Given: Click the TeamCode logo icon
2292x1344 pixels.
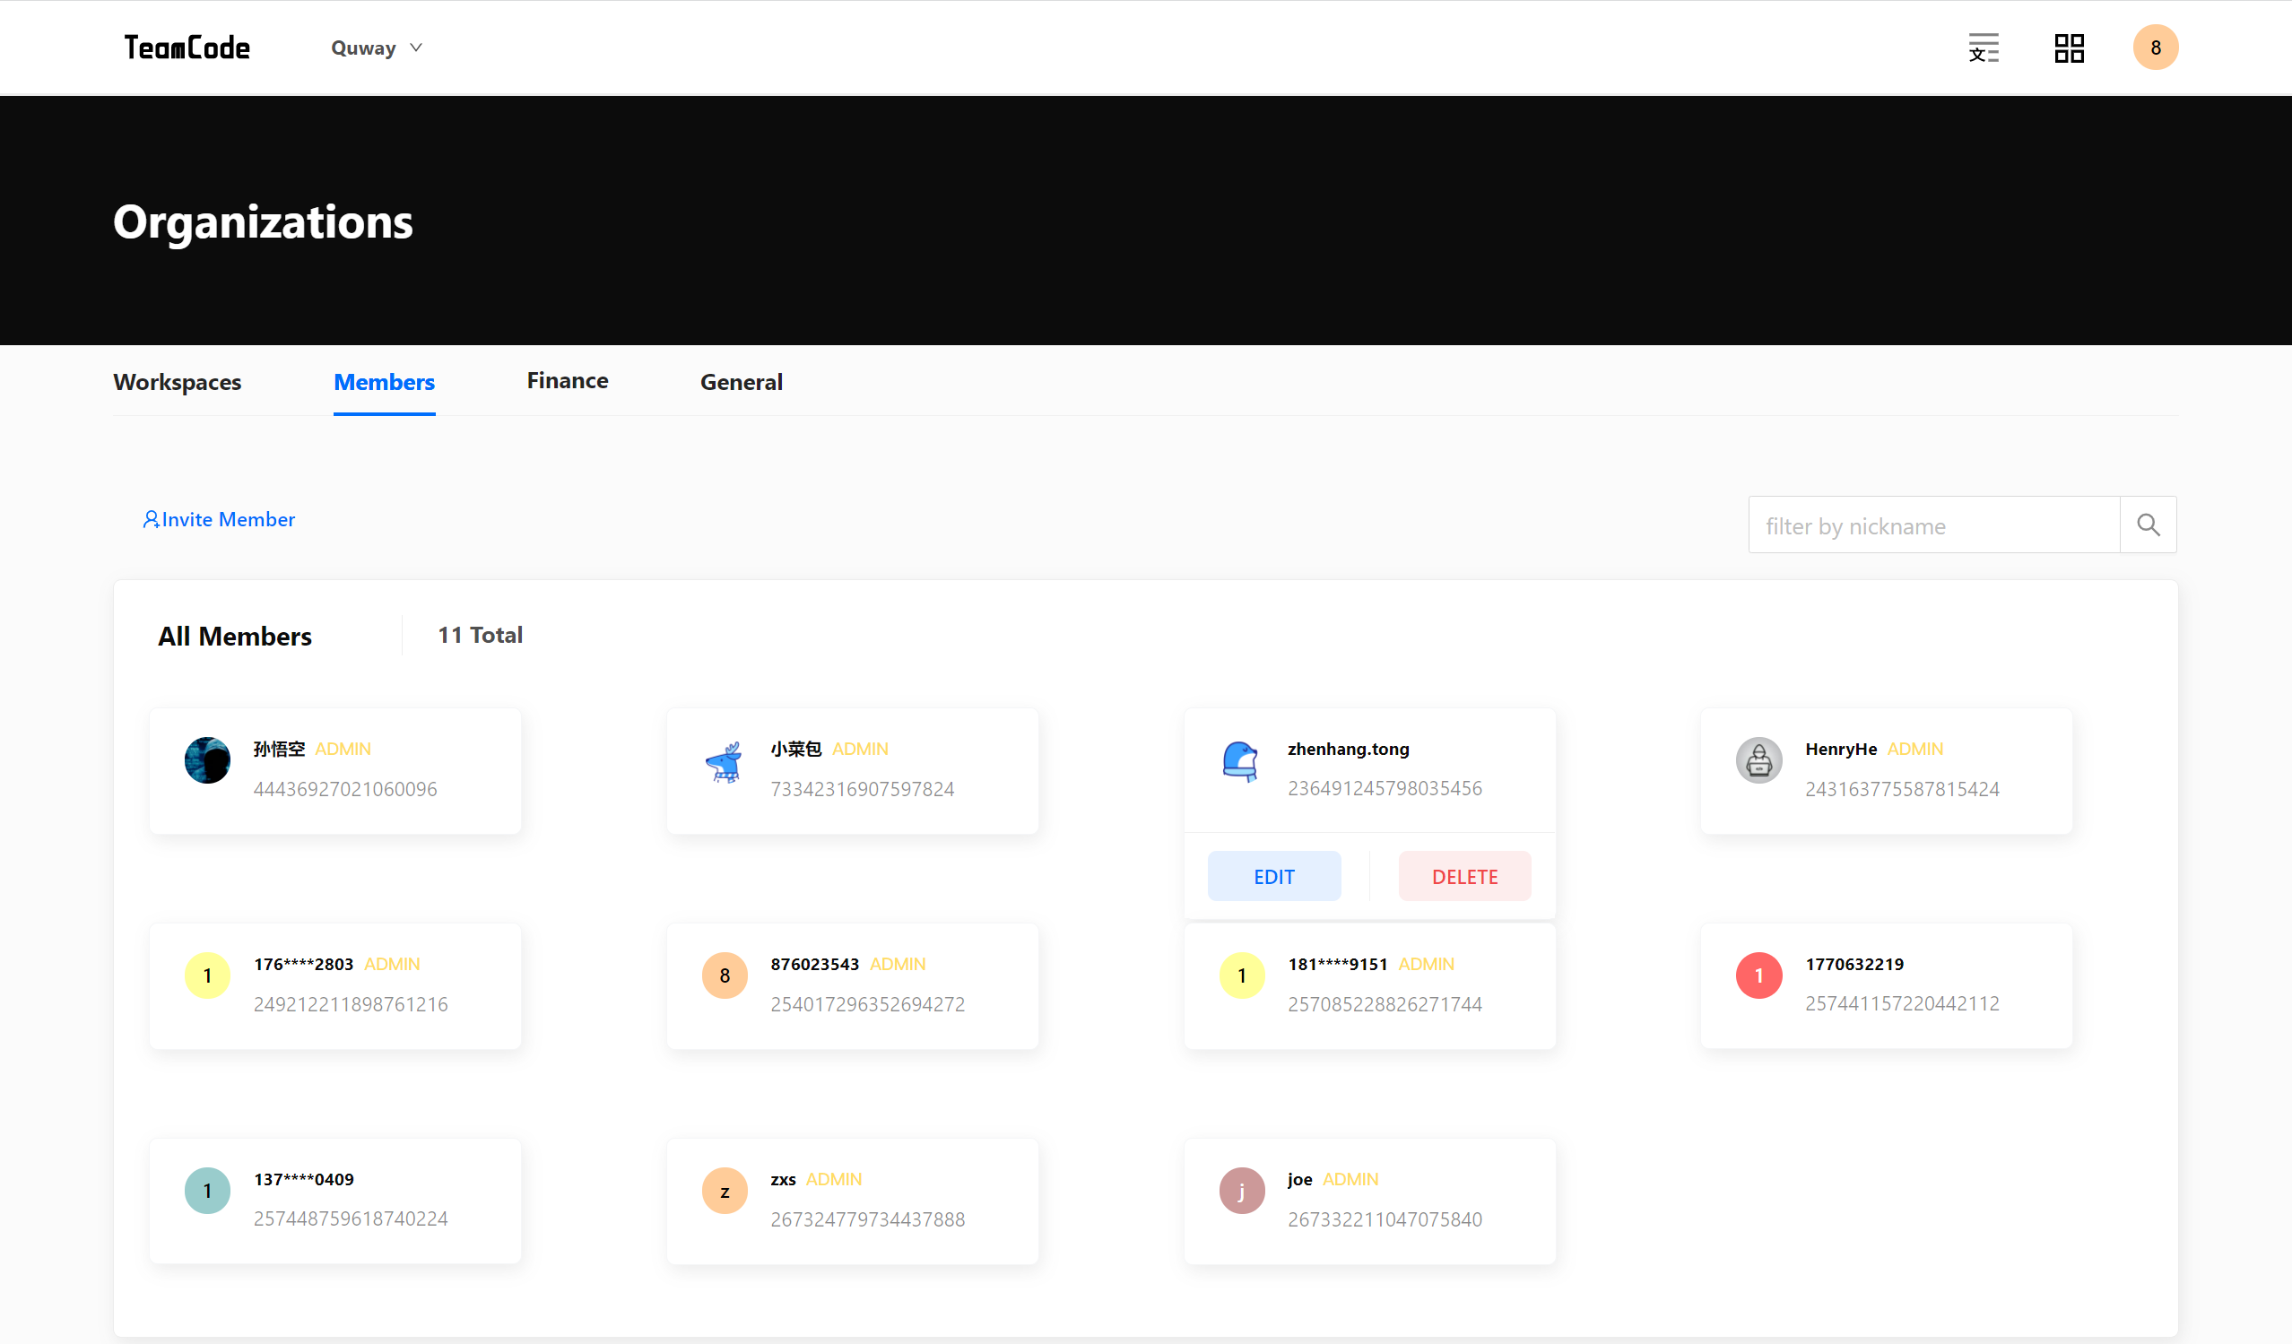Looking at the screenshot, I should (188, 48).
